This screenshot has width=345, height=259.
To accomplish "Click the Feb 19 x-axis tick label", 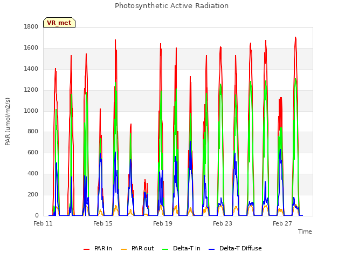I will click(x=163, y=223).
